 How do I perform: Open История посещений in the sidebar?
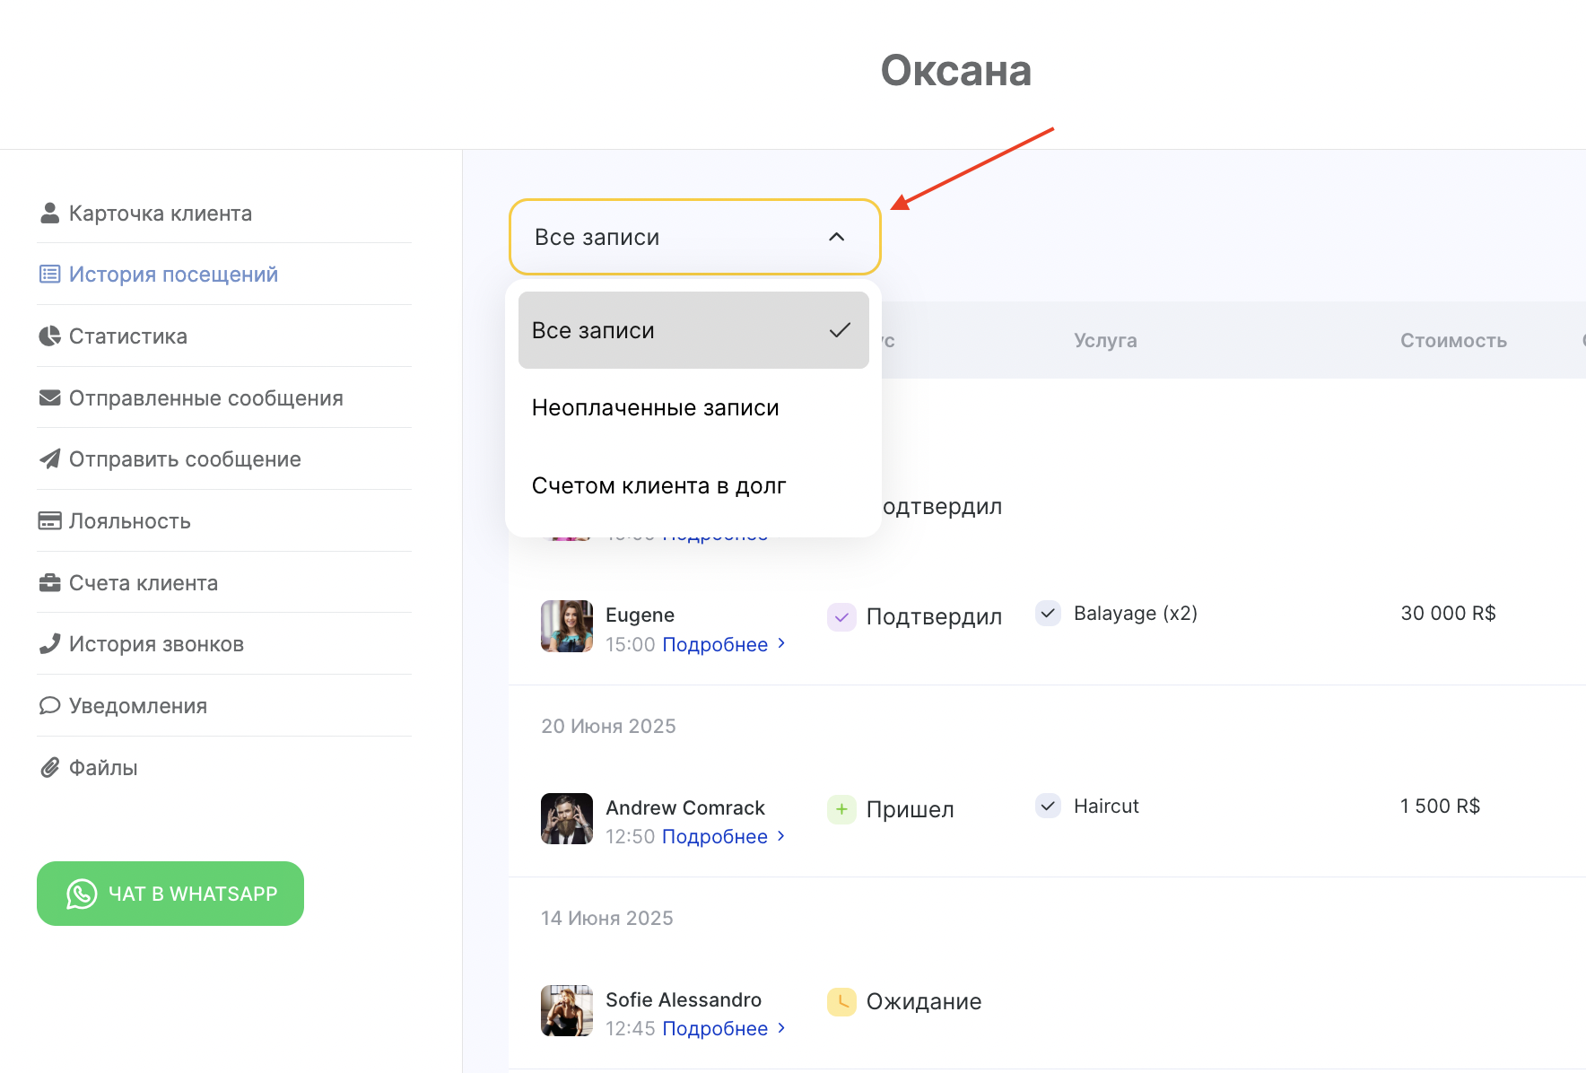(173, 275)
